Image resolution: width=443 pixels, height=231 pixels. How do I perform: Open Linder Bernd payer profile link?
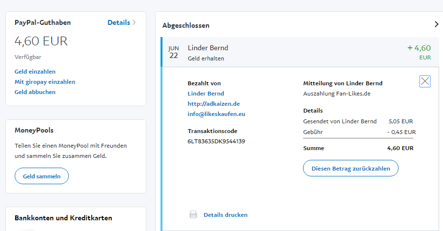pos(206,94)
